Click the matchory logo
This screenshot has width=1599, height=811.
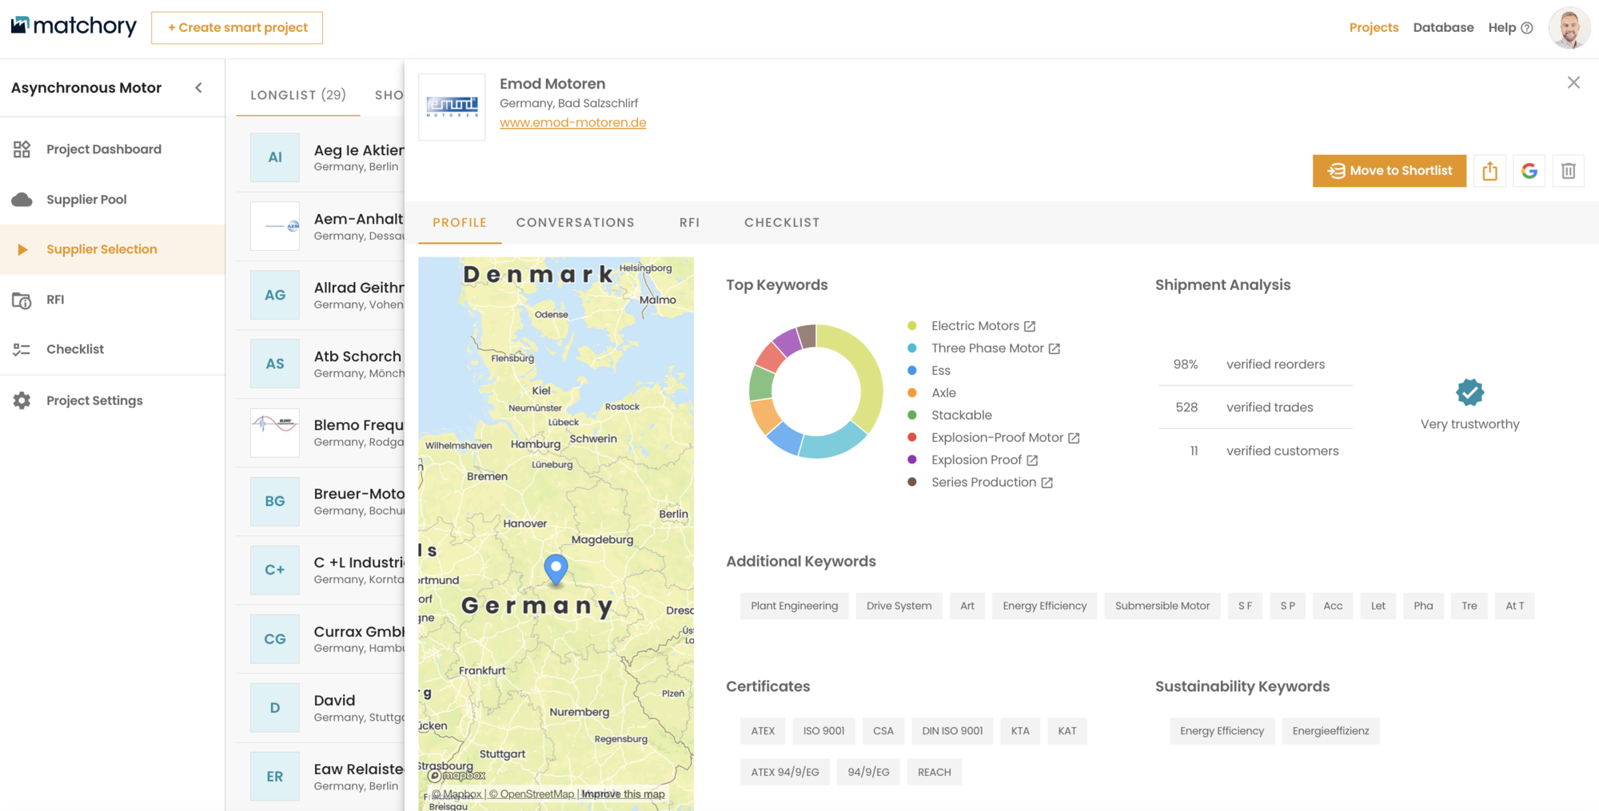pos(74,26)
